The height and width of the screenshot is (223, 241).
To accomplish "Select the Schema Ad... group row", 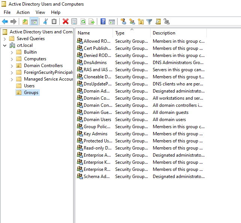I will pos(141,177).
